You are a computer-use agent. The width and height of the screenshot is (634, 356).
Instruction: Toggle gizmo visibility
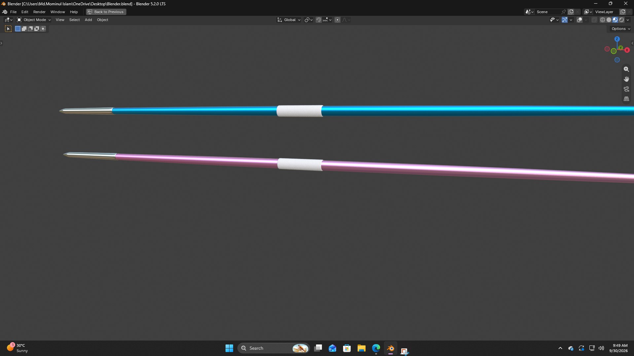[565, 20]
